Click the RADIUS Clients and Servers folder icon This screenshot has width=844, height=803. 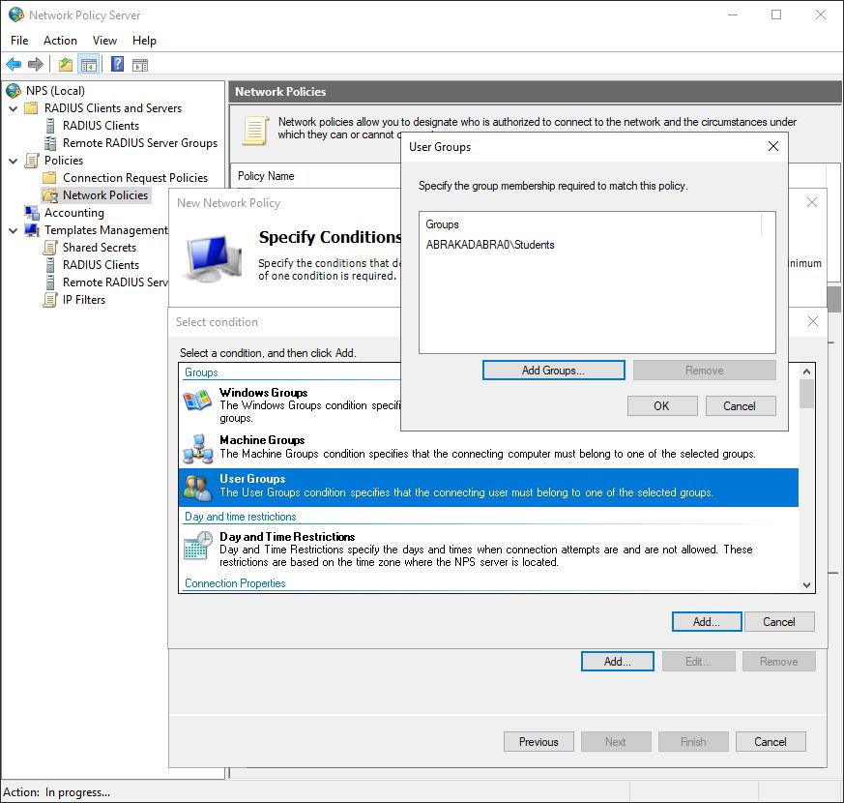coord(32,107)
